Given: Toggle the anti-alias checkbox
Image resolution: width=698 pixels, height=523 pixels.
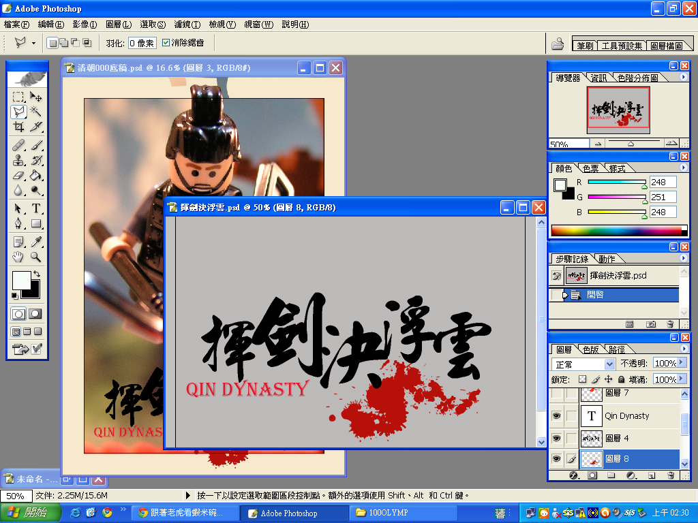Looking at the screenshot, I should pyautogui.click(x=166, y=43).
